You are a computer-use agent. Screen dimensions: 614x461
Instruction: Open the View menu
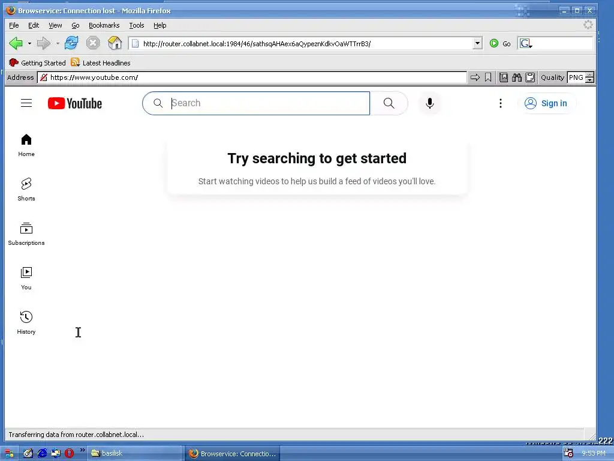click(x=55, y=25)
